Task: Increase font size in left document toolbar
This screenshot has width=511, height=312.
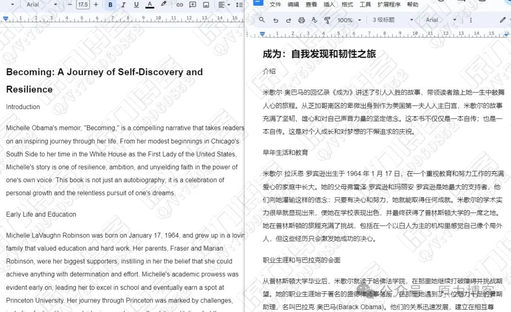Action: [96, 5]
